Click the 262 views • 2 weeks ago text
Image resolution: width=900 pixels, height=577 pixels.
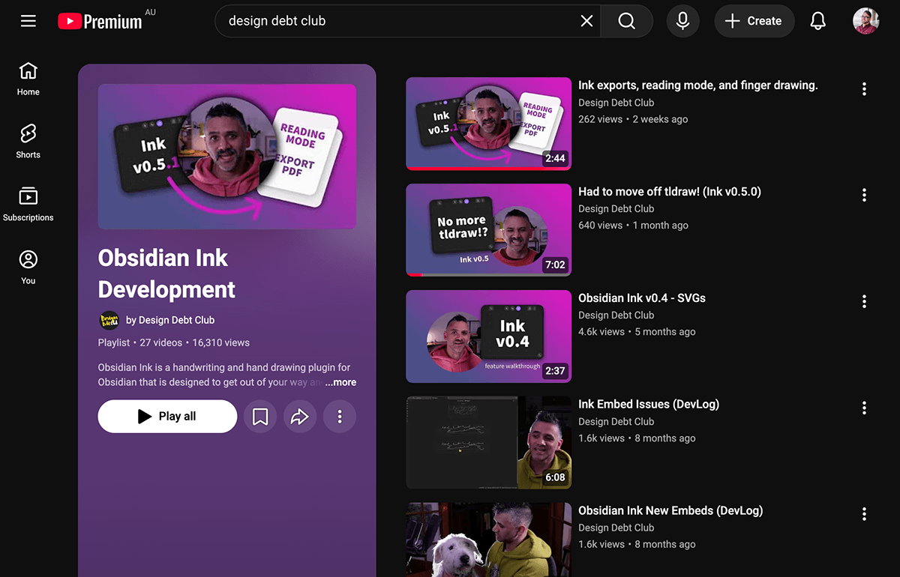[633, 119]
